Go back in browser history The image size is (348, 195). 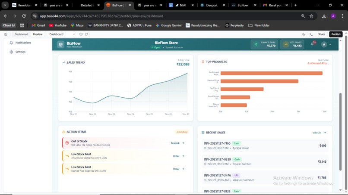(6, 16)
